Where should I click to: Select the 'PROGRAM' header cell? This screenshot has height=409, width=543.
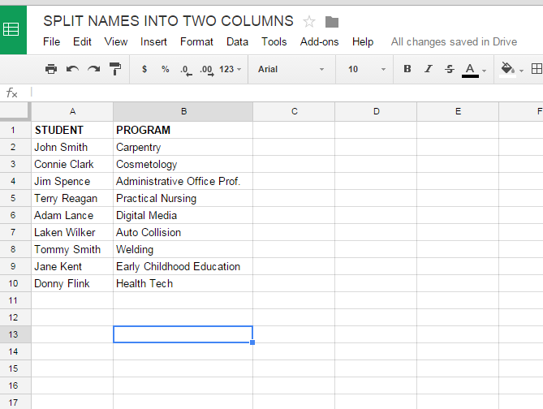183,130
